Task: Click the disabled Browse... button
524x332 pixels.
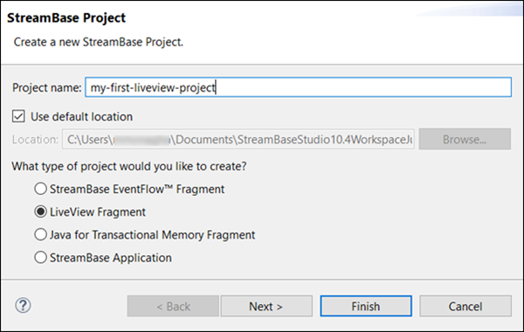Action: [x=465, y=139]
